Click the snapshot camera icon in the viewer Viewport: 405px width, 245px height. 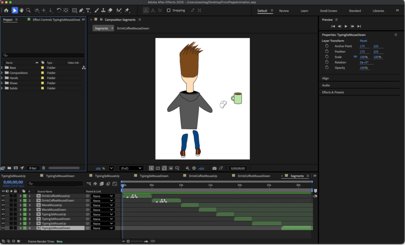(214, 168)
